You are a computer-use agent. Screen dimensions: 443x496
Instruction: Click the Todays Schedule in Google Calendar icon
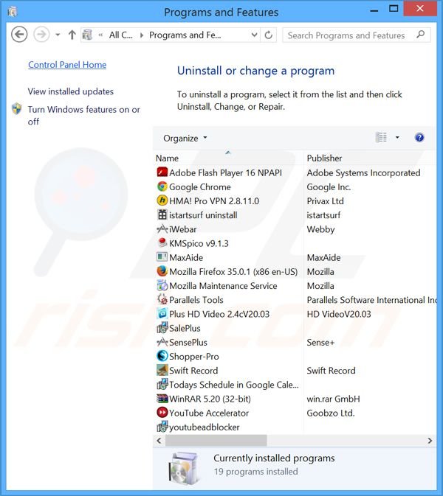(x=162, y=384)
